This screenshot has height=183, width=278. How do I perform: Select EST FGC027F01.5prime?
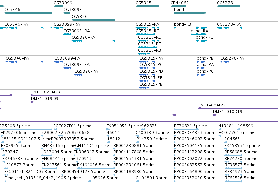[x=72, y=126]
